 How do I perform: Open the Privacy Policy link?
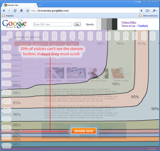tap(129, 22)
